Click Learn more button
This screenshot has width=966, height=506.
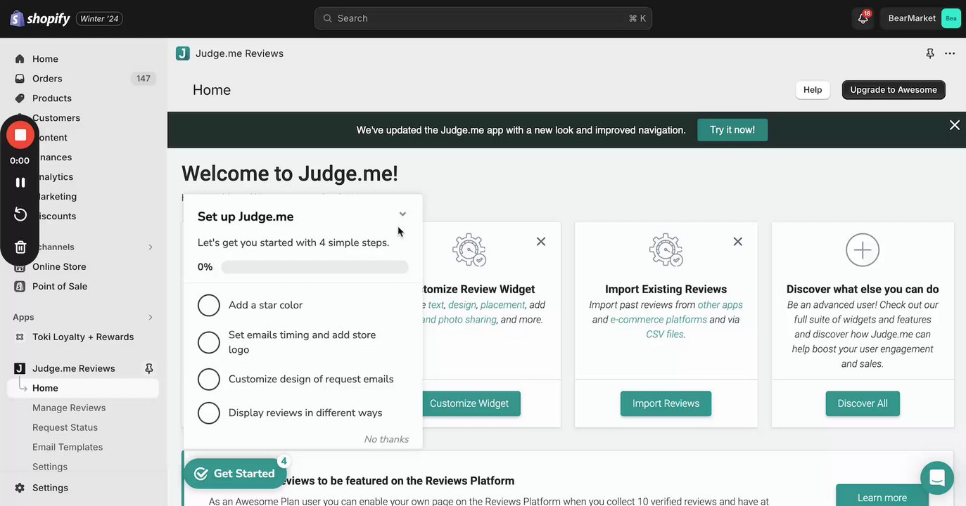pos(882,498)
